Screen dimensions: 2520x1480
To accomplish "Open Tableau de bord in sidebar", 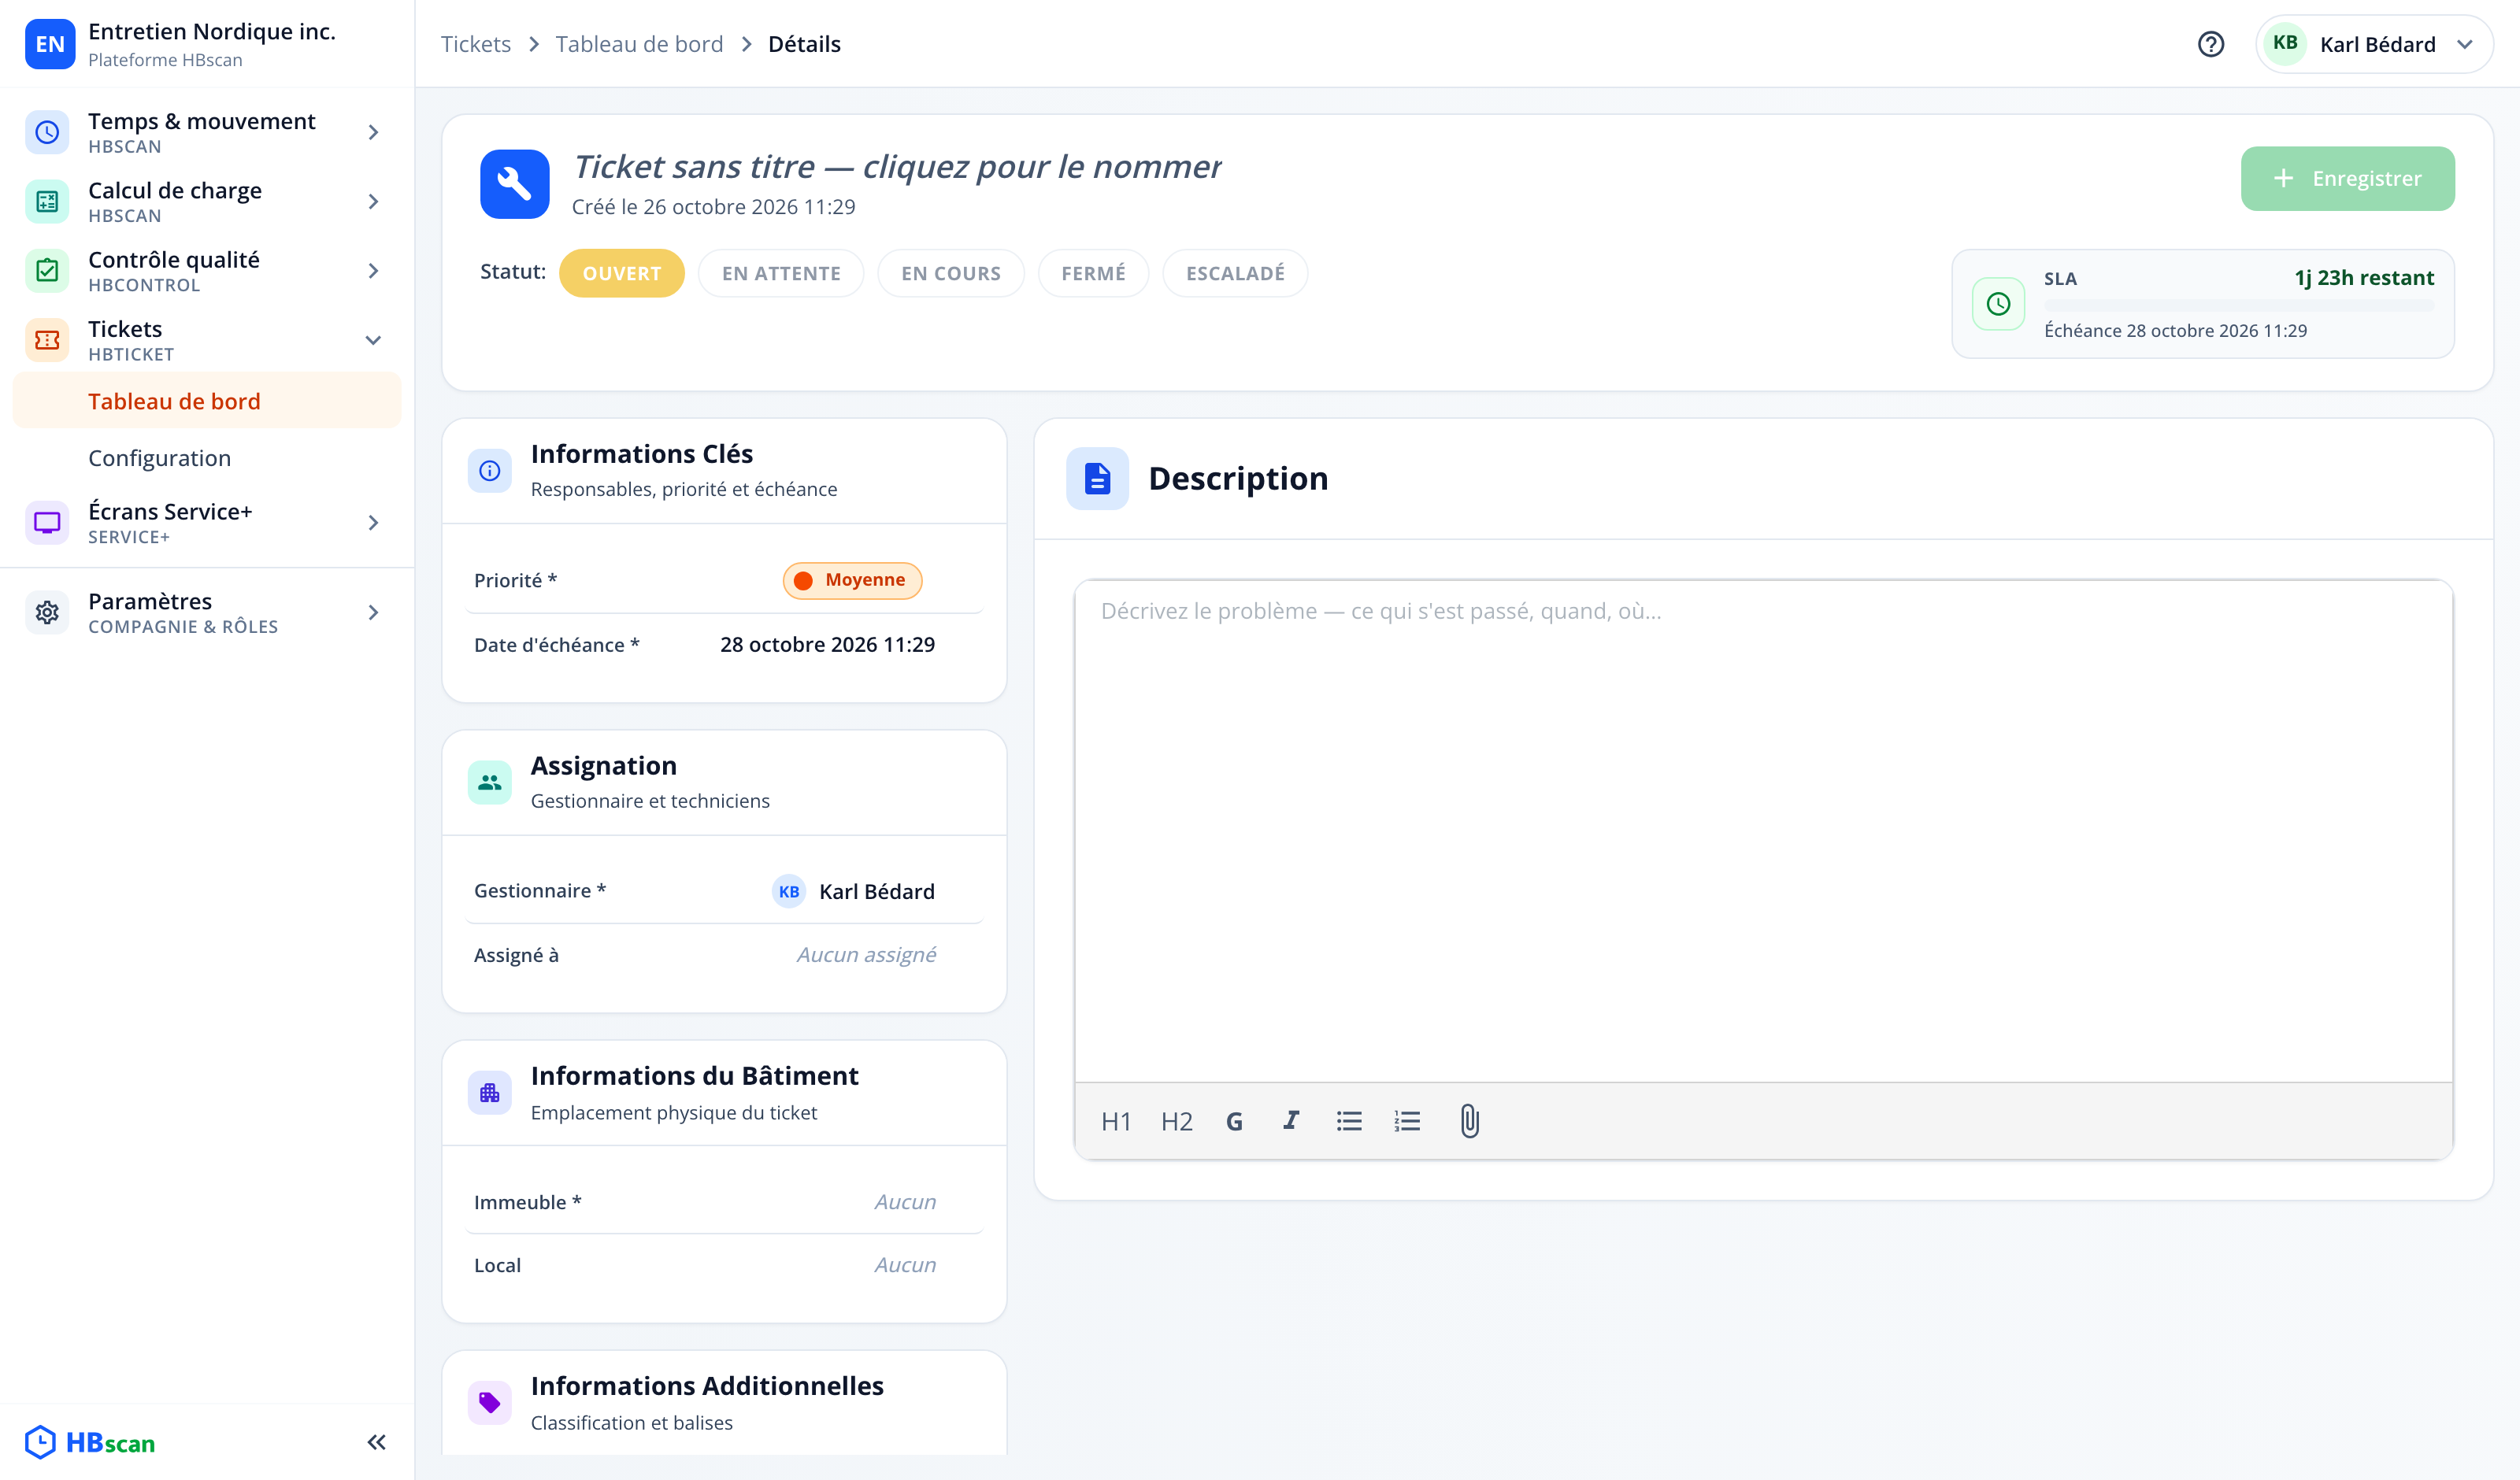I will click(x=207, y=401).
